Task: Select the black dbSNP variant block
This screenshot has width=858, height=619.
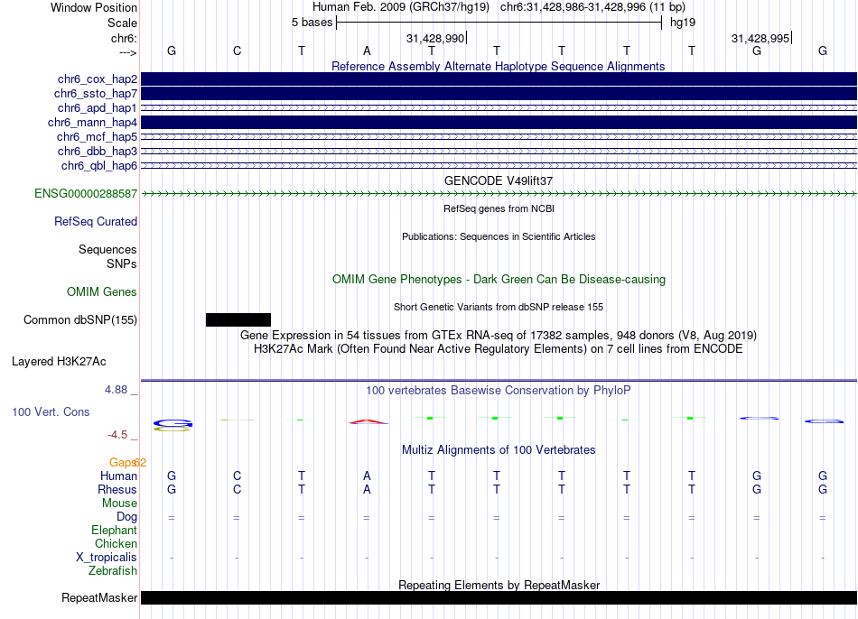Action: coord(238,320)
